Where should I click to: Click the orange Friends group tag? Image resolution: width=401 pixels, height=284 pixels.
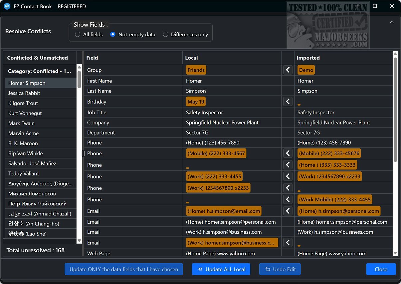tap(196, 70)
